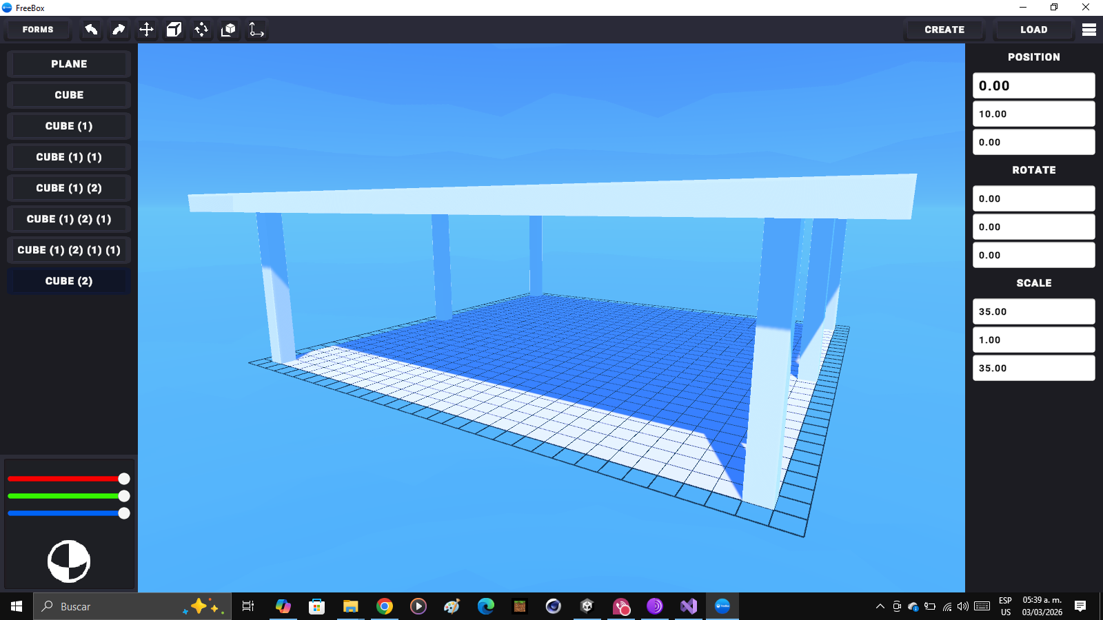Click the white roof slab in viewport
Viewport: 1103px width, 620px height.
551,198
